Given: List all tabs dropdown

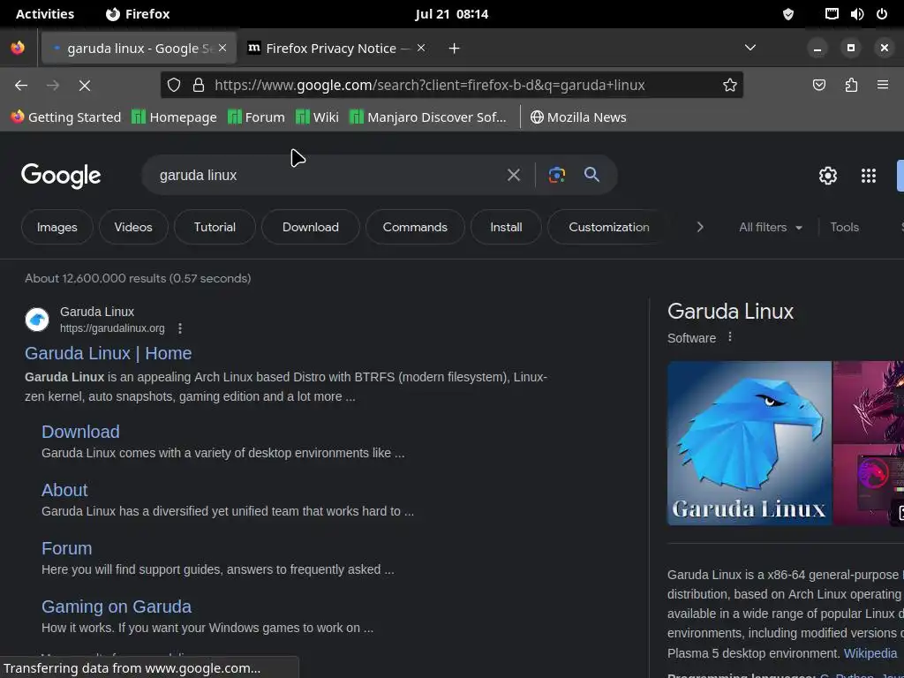Looking at the screenshot, I should pos(750,48).
